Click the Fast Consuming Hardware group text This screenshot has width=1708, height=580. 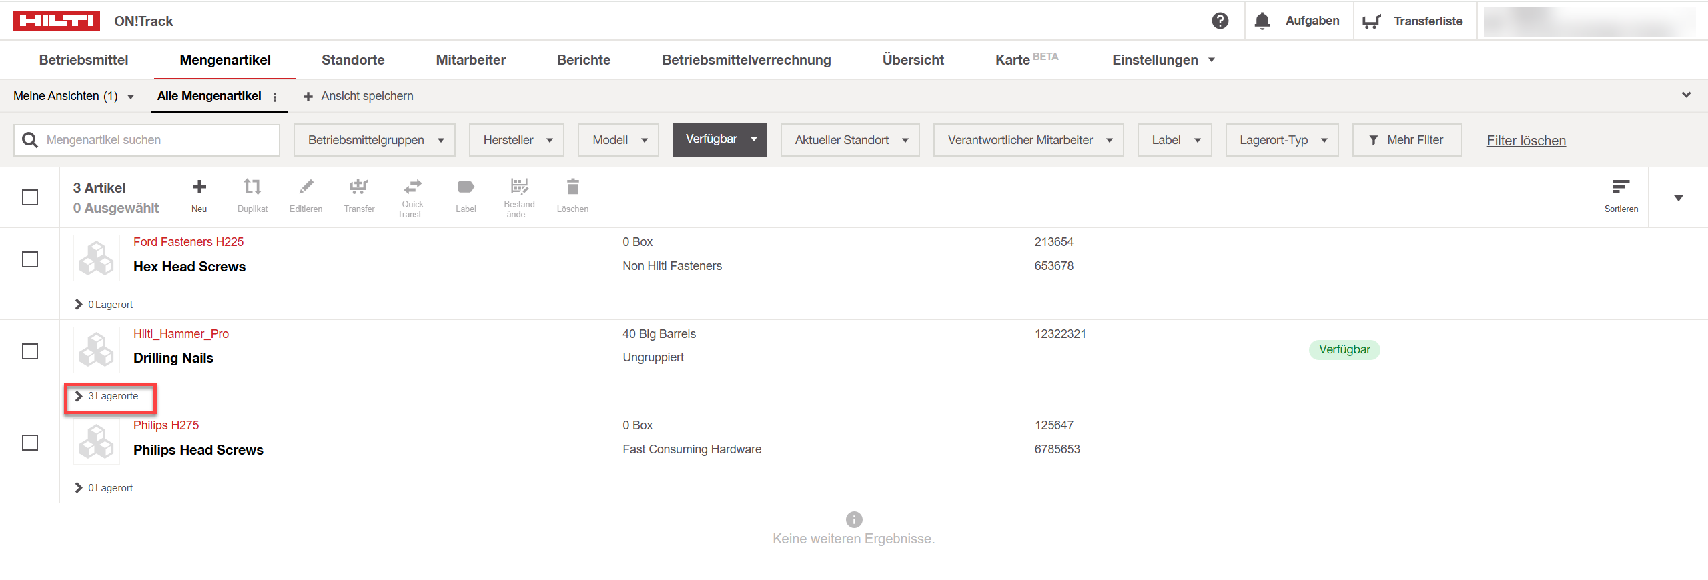pyautogui.click(x=692, y=449)
